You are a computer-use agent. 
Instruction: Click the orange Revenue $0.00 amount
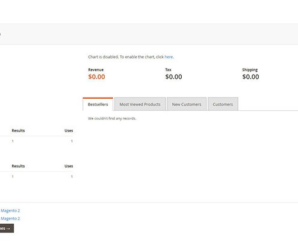point(96,77)
